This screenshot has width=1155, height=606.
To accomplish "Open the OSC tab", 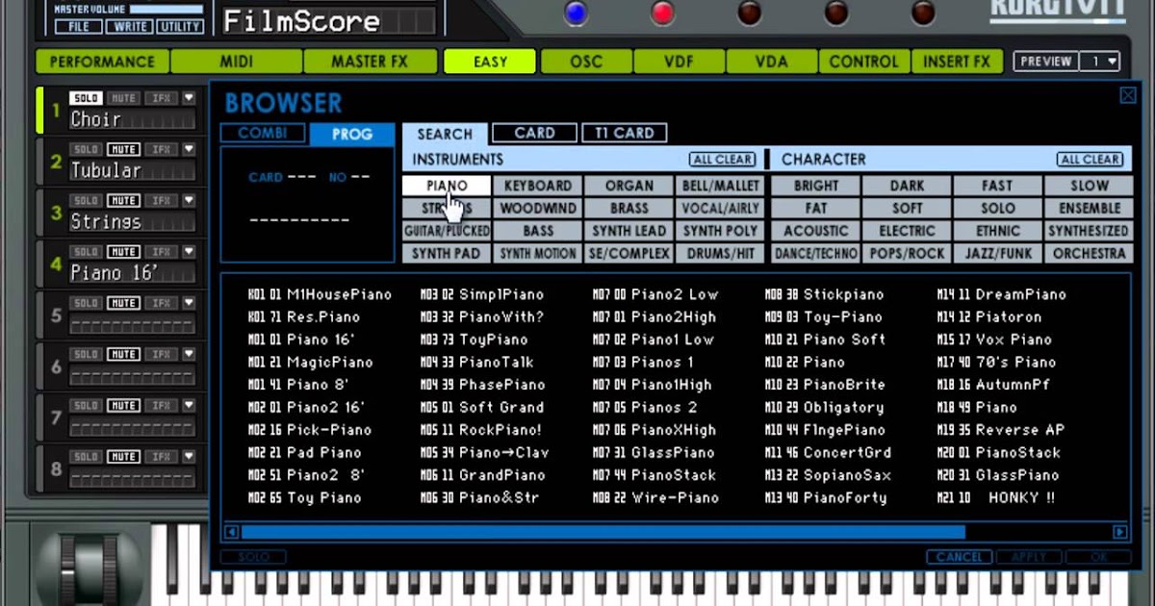I will [x=586, y=62].
